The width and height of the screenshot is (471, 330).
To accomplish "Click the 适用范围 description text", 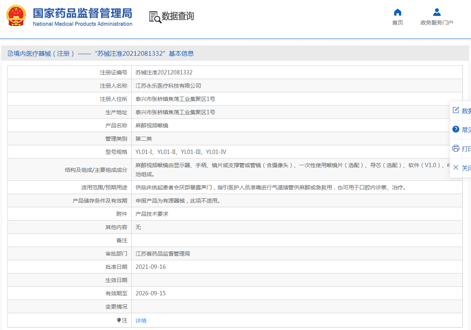I will click(x=271, y=187).
